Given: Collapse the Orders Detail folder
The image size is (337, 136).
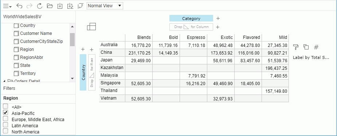Looking at the screenshot, I should click(x=4, y=81).
